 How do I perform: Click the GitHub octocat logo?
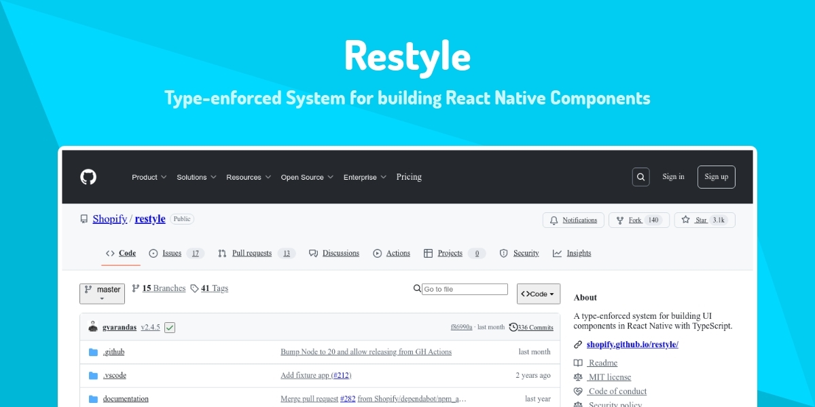click(88, 176)
